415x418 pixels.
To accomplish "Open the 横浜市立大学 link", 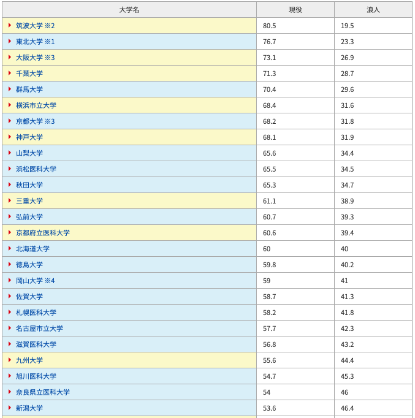I will coord(36,105).
